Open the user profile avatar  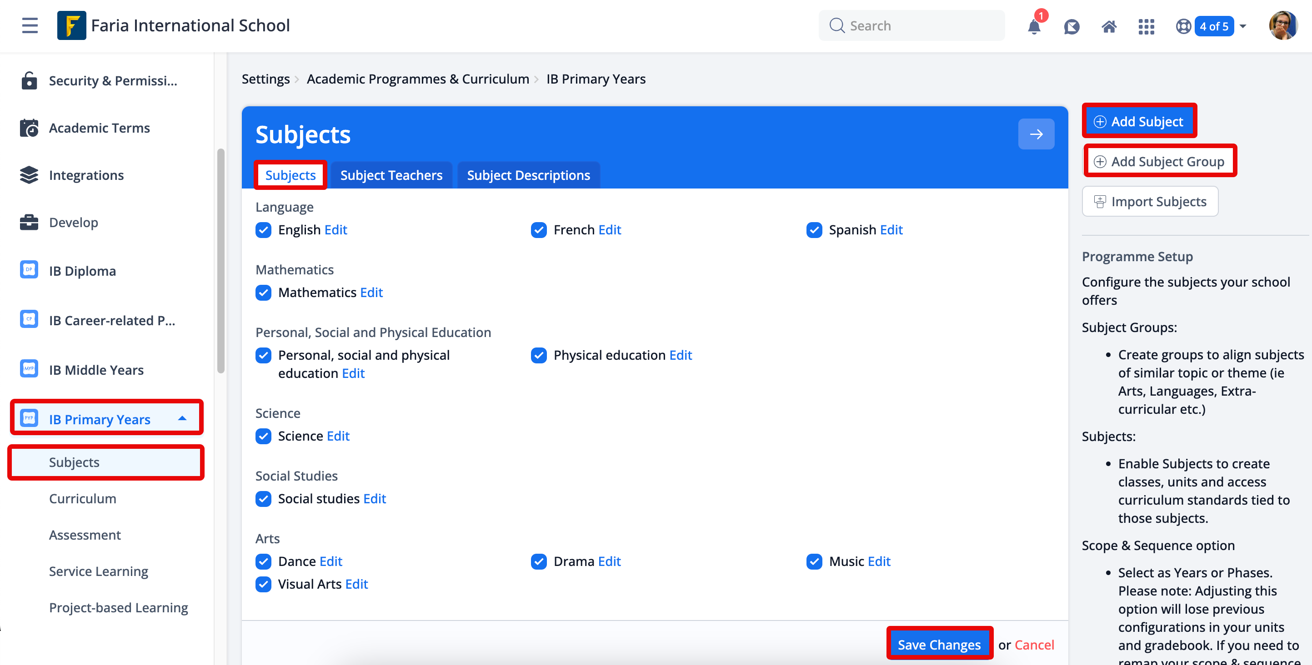click(1283, 25)
